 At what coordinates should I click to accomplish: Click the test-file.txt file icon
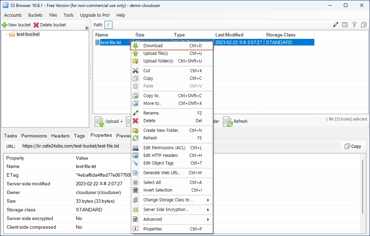(97, 42)
